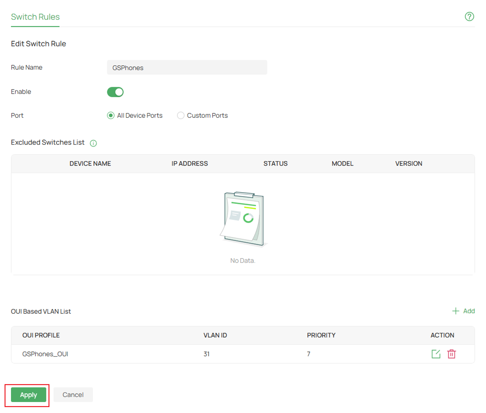Click the PRIORITY column header

(321, 335)
